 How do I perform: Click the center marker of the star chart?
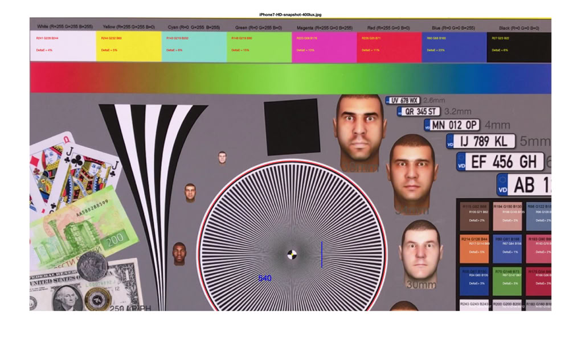(x=292, y=254)
